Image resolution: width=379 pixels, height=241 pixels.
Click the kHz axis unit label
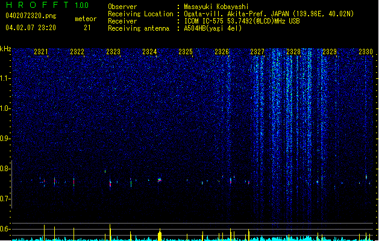[5, 49]
